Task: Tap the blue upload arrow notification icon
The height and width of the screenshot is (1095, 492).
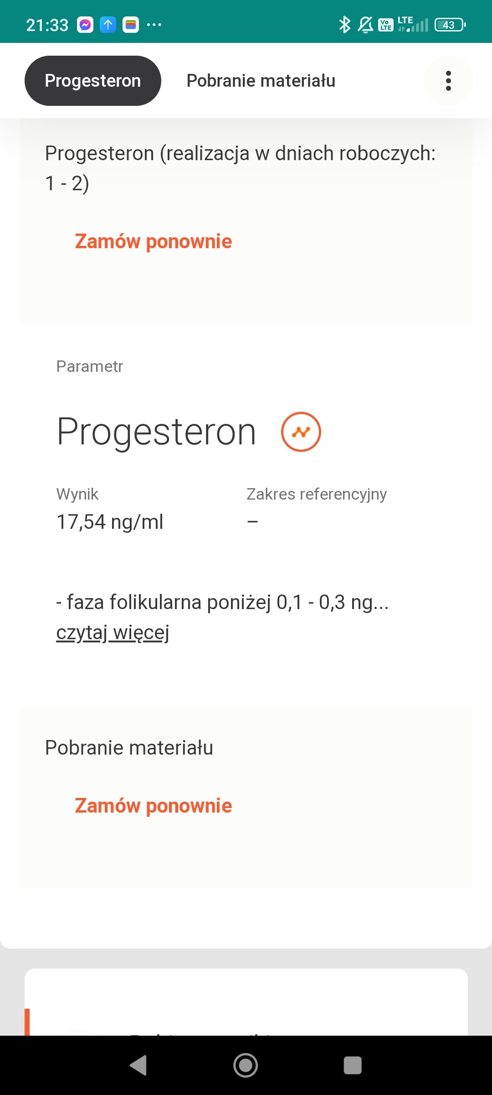Action: click(x=108, y=25)
